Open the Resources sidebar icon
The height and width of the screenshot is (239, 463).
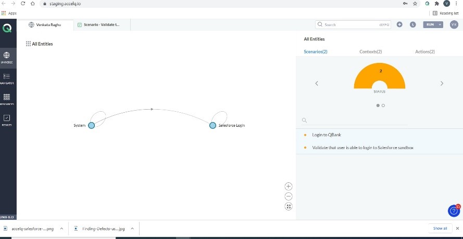tap(7, 98)
